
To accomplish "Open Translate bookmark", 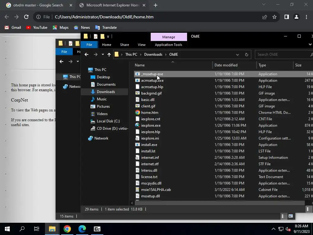I will pos(106,28).
